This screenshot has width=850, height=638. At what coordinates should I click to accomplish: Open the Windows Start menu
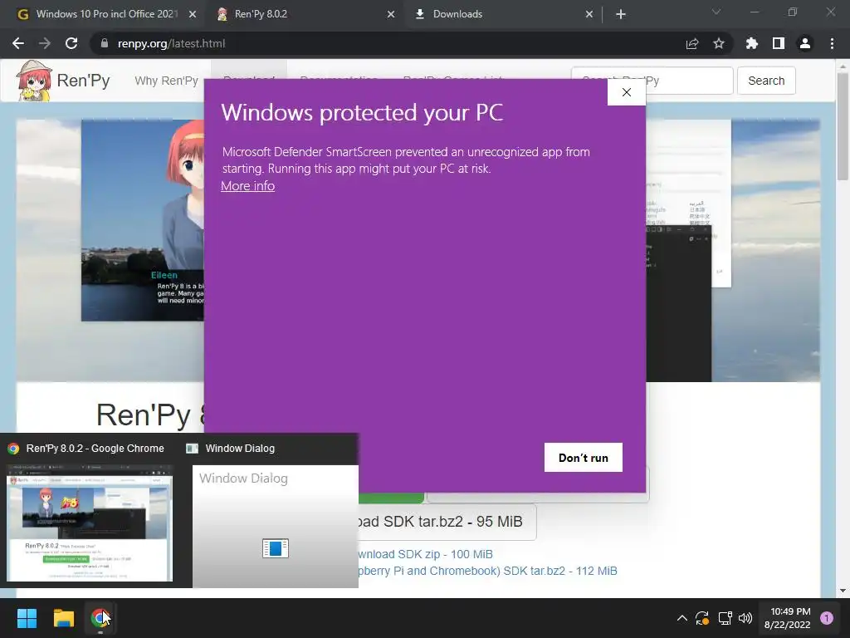click(27, 618)
